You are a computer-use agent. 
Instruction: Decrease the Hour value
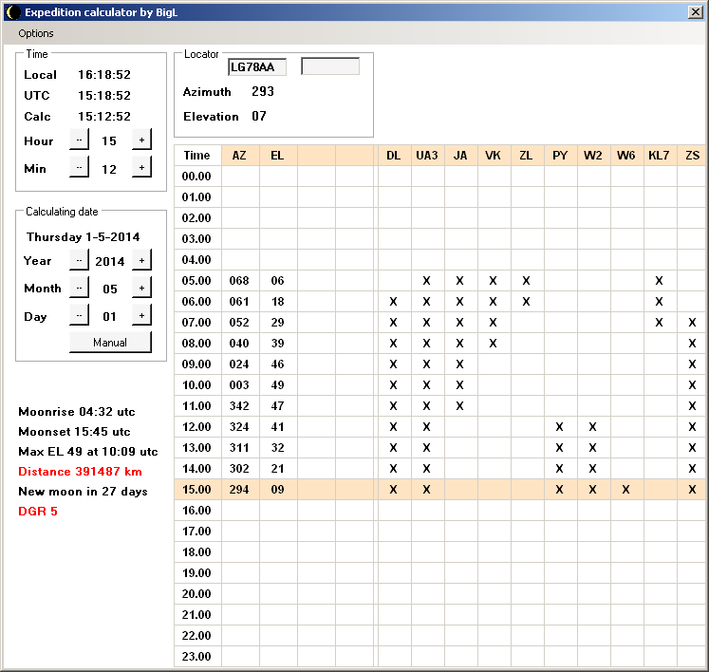(79, 140)
